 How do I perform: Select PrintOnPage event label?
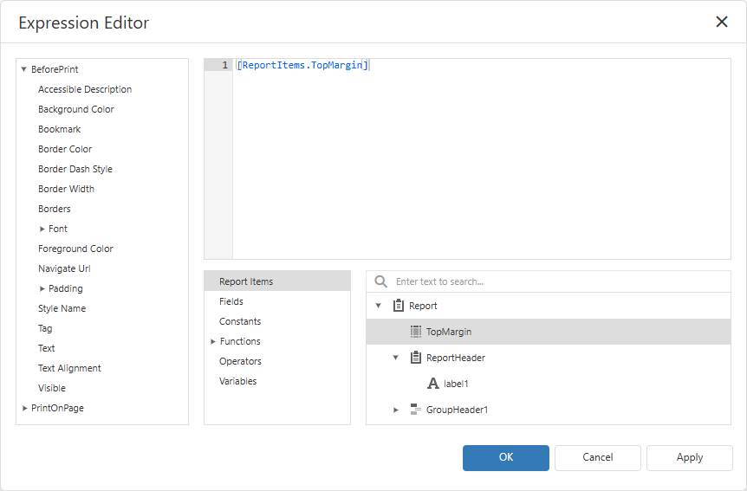(x=57, y=408)
